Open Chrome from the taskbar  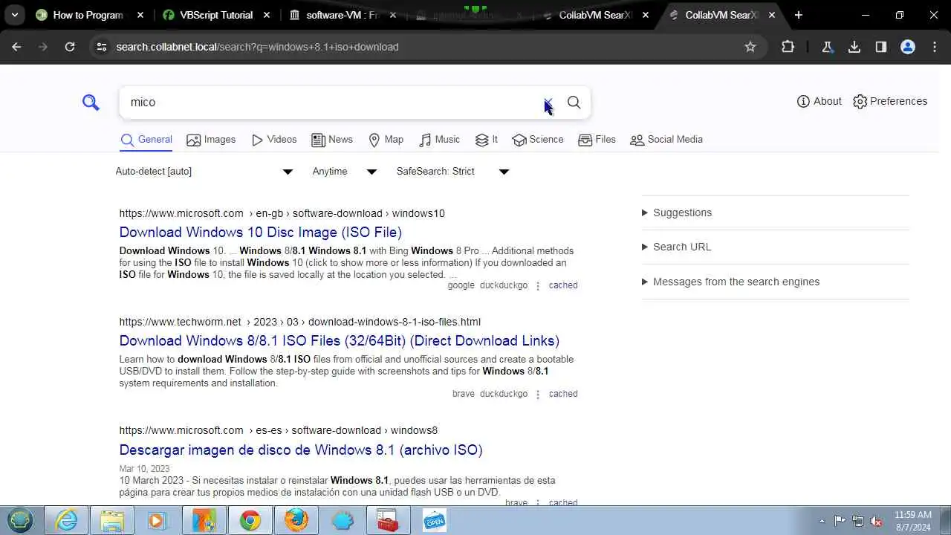tap(250, 520)
